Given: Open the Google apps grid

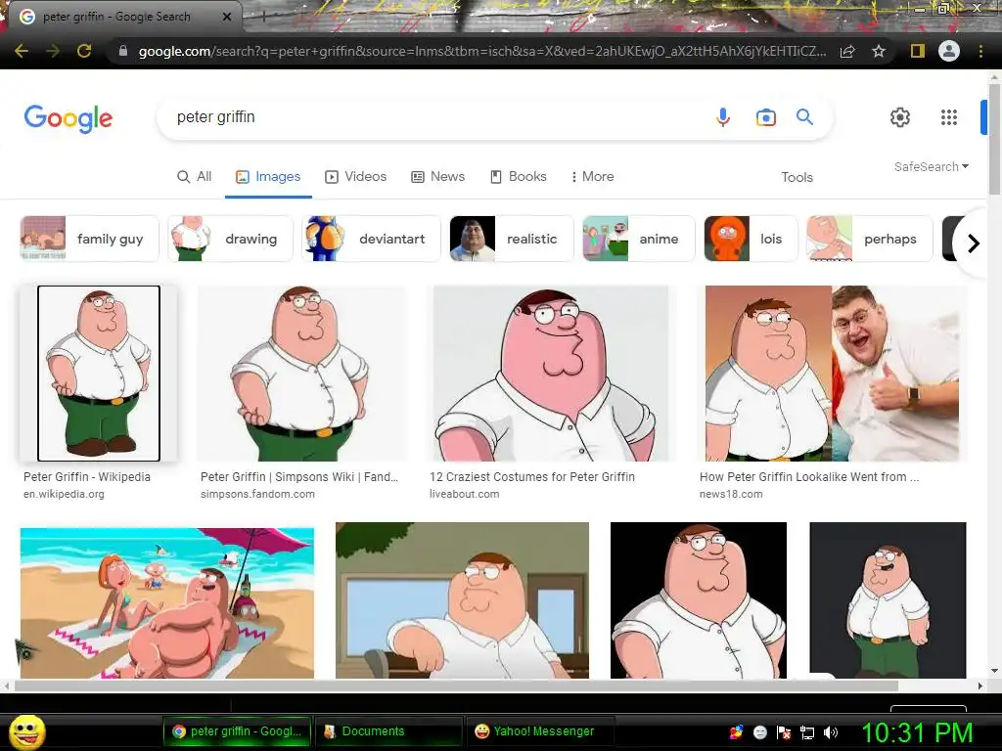Looking at the screenshot, I should tap(949, 117).
